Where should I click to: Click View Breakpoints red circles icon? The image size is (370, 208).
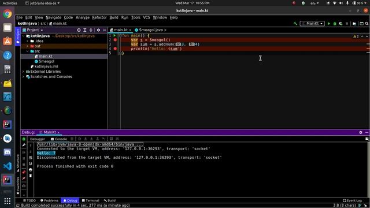pyautogui.click(x=24, y=172)
